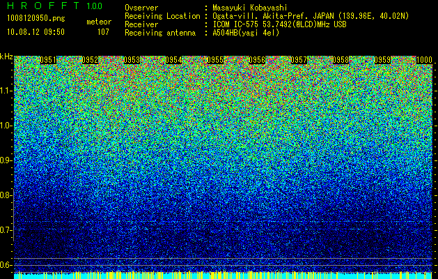Click the file name 1008120950.png
Image resolution: width=438 pixels, height=279 pixels.
pyautogui.click(x=36, y=19)
